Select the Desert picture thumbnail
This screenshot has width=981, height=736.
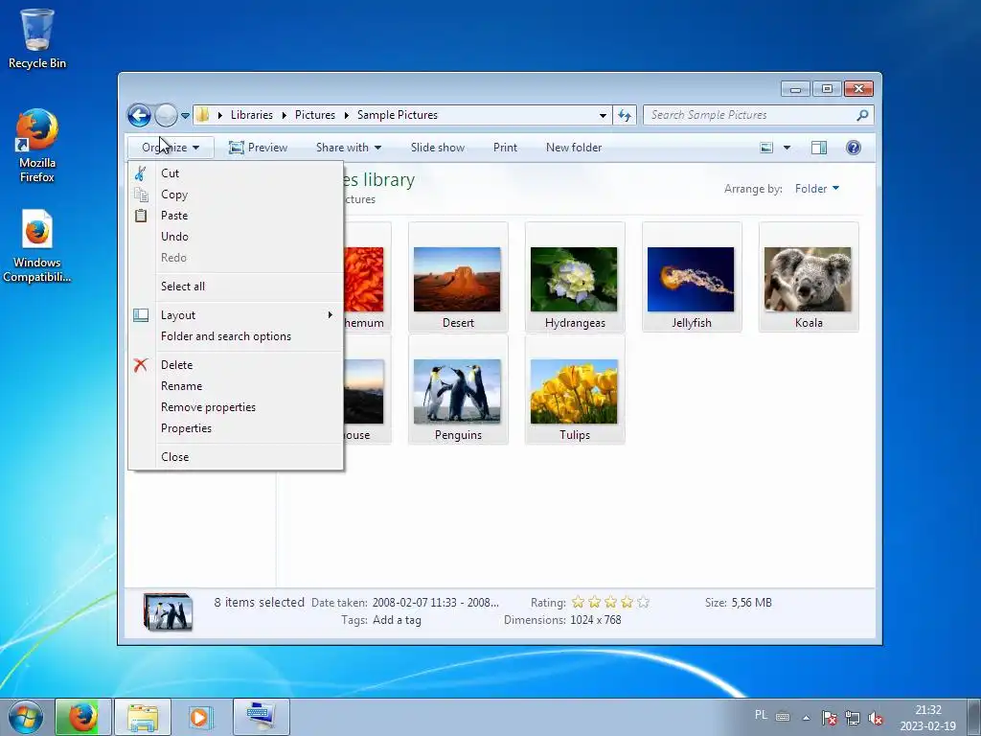pyautogui.click(x=458, y=277)
